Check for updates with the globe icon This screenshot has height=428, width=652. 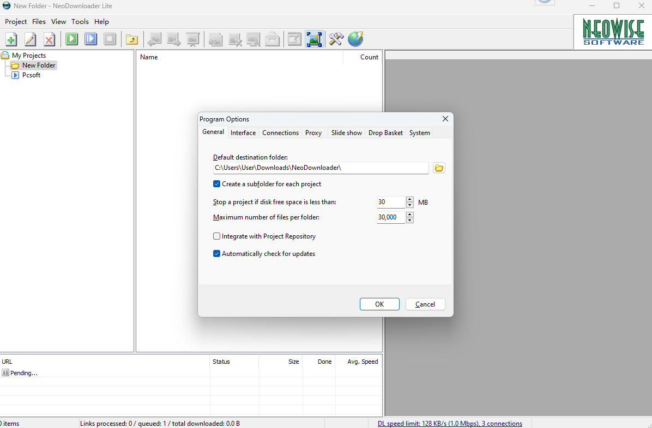(x=355, y=39)
